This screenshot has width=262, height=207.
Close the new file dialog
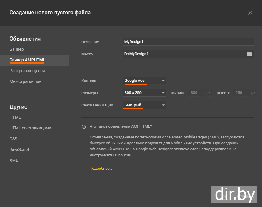250,13
